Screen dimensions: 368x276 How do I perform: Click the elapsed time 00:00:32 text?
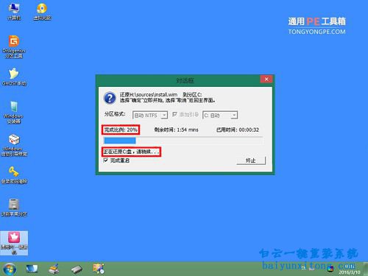pos(238,130)
